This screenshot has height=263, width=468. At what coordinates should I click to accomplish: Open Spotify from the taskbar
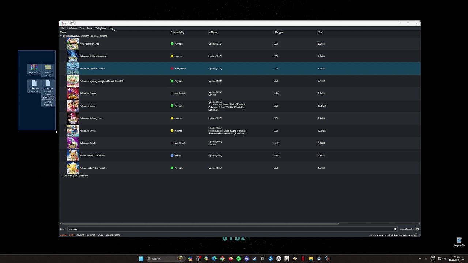pyautogui.click(x=238, y=259)
